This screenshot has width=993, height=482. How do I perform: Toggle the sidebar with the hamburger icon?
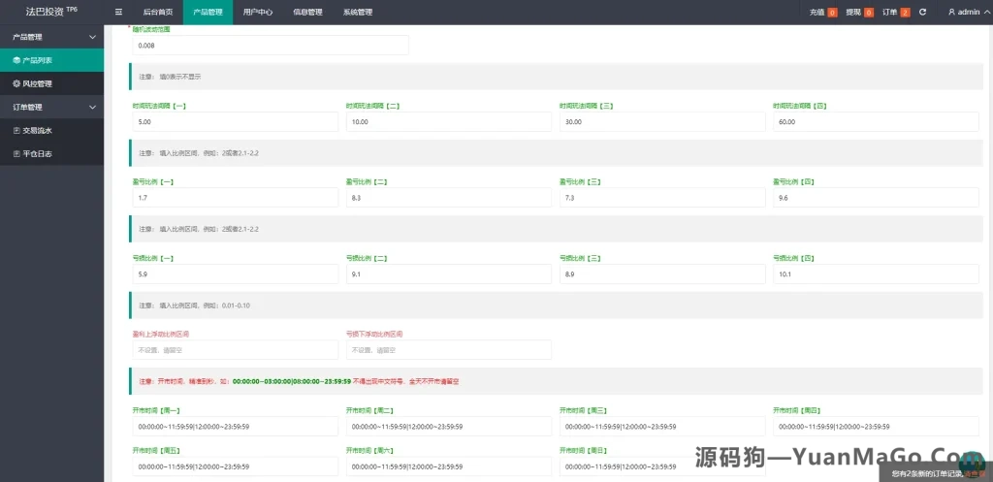118,13
